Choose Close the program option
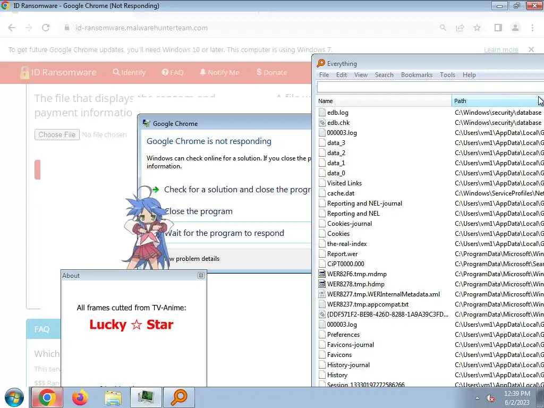 pos(199,211)
